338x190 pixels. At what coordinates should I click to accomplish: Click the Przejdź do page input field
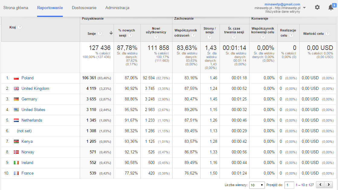(289, 185)
